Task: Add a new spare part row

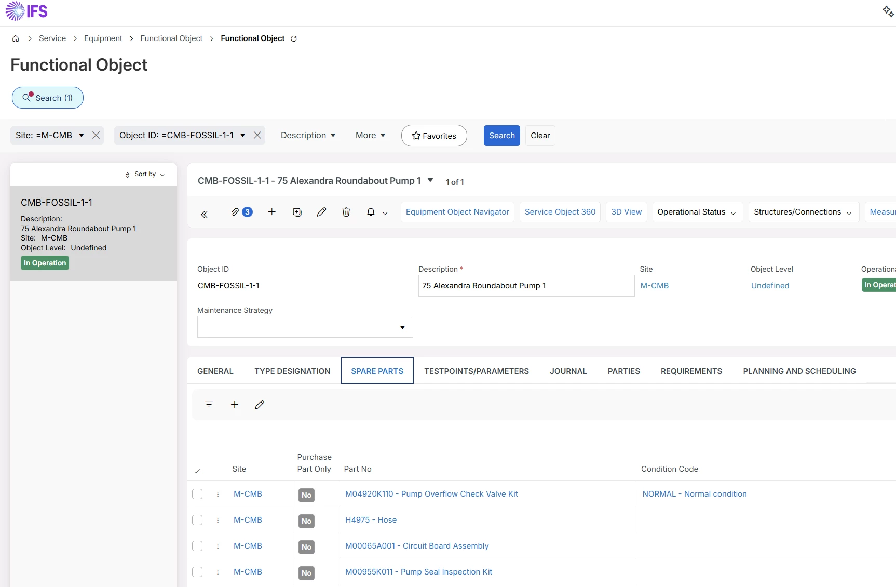Action: point(235,404)
